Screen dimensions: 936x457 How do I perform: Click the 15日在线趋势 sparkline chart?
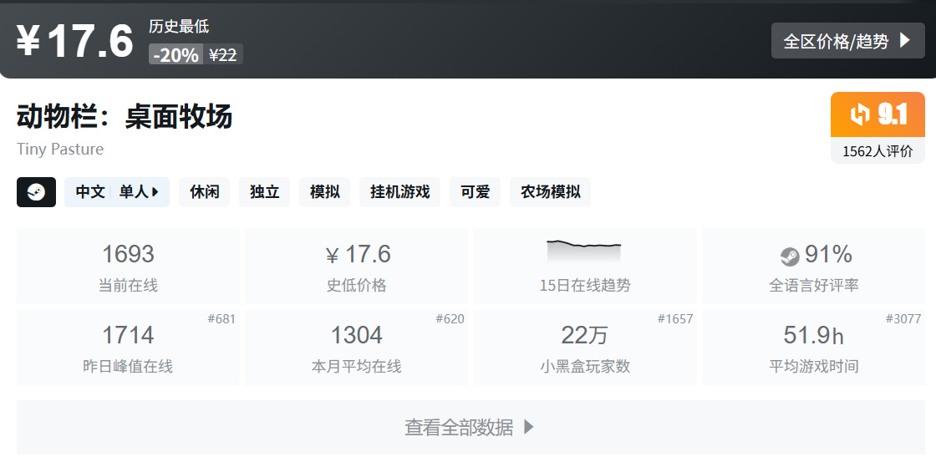(x=584, y=251)
